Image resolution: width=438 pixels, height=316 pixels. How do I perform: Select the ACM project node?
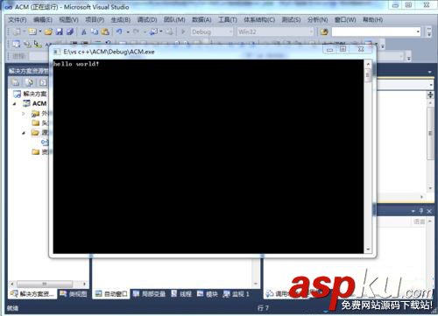click(x=35, y=103)
